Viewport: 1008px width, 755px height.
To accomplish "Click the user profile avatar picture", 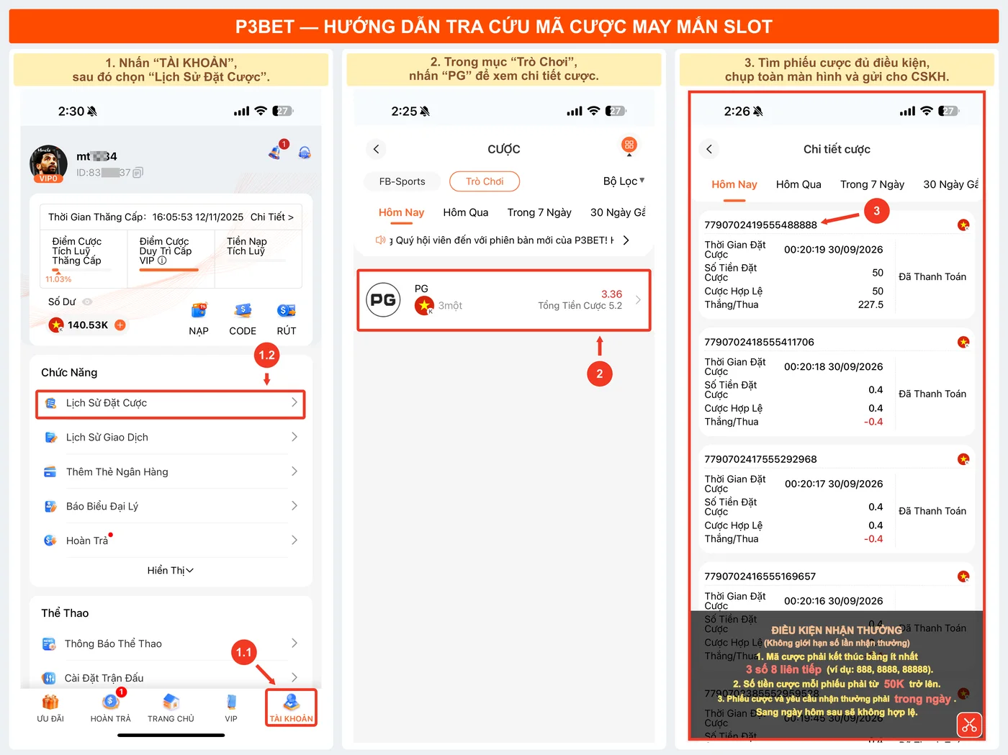I will pos(48,163).
